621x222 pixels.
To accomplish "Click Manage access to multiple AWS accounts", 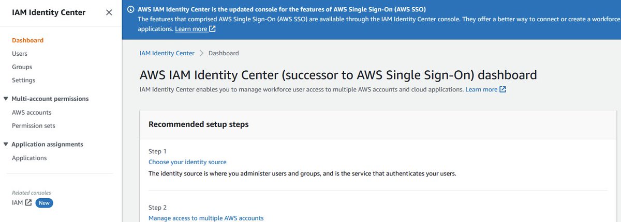I will tap(206, 218).
